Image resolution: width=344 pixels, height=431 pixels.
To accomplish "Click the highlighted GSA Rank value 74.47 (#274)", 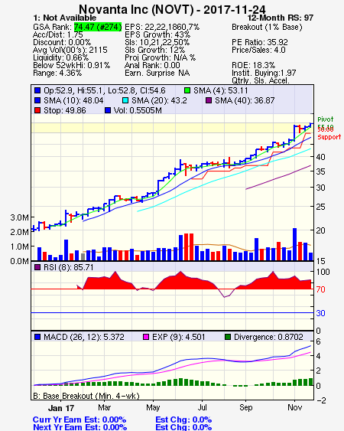I will 98,27.
